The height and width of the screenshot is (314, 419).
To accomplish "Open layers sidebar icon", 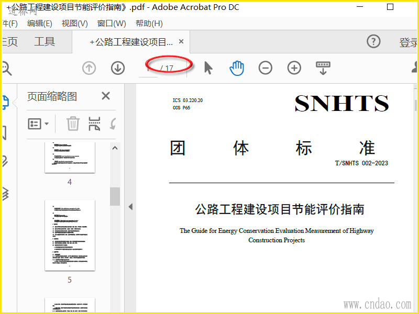I will (6, 194).
